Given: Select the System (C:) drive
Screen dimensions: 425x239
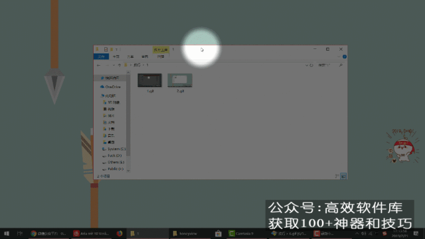Looking at the screenshot, I should point(114,149).
